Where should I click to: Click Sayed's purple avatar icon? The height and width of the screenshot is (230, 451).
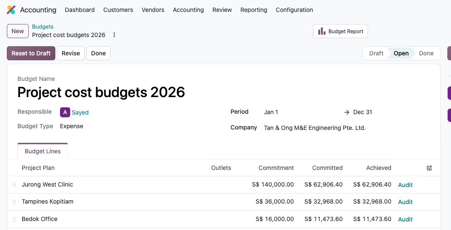click(x=65, y=112)
